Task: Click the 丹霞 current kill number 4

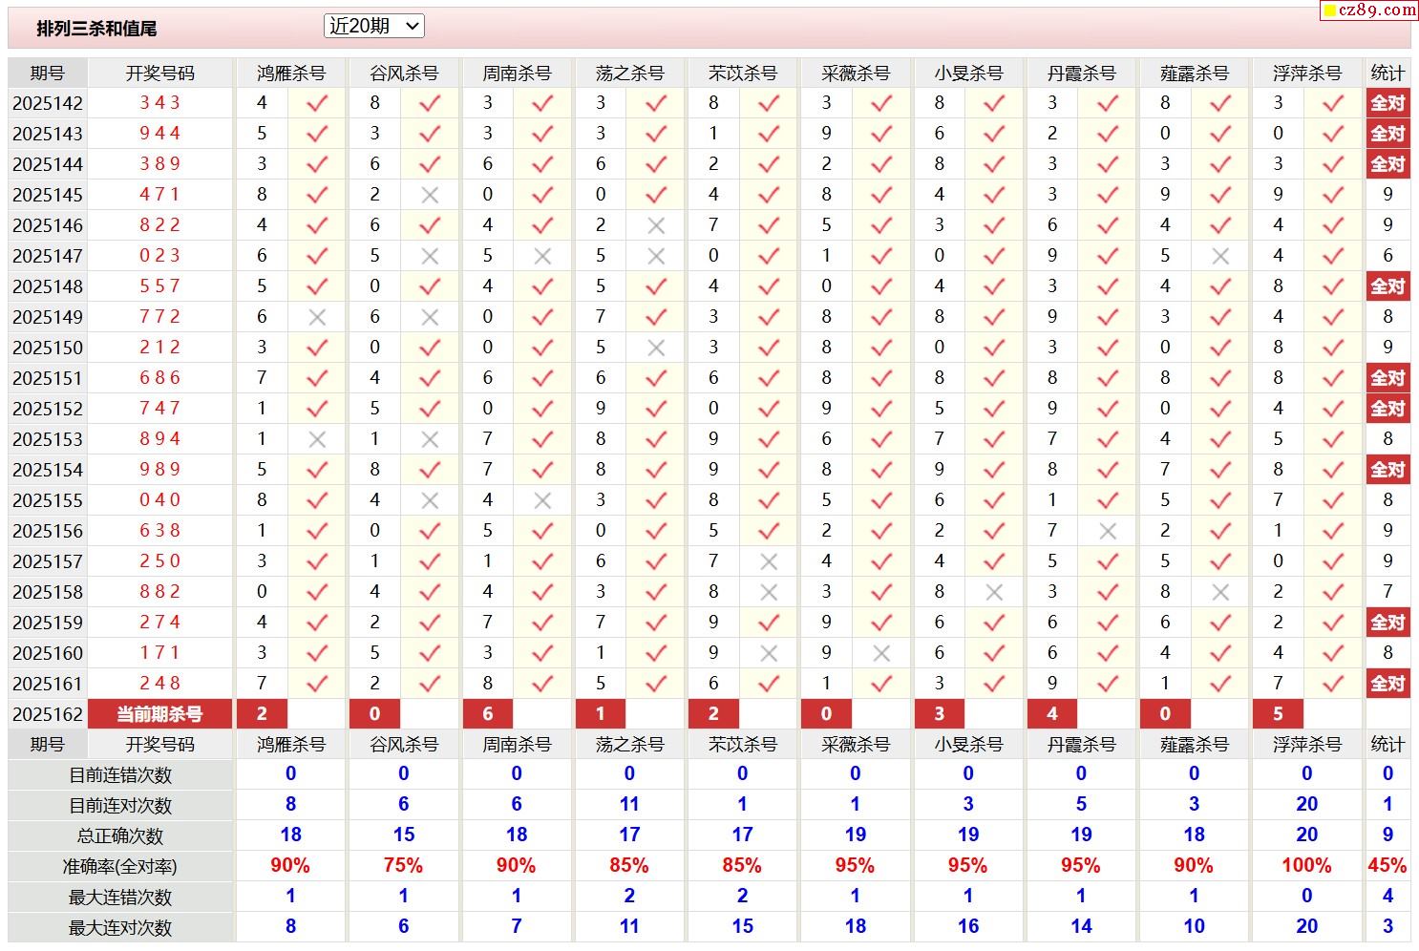Action: (1052, 713)
